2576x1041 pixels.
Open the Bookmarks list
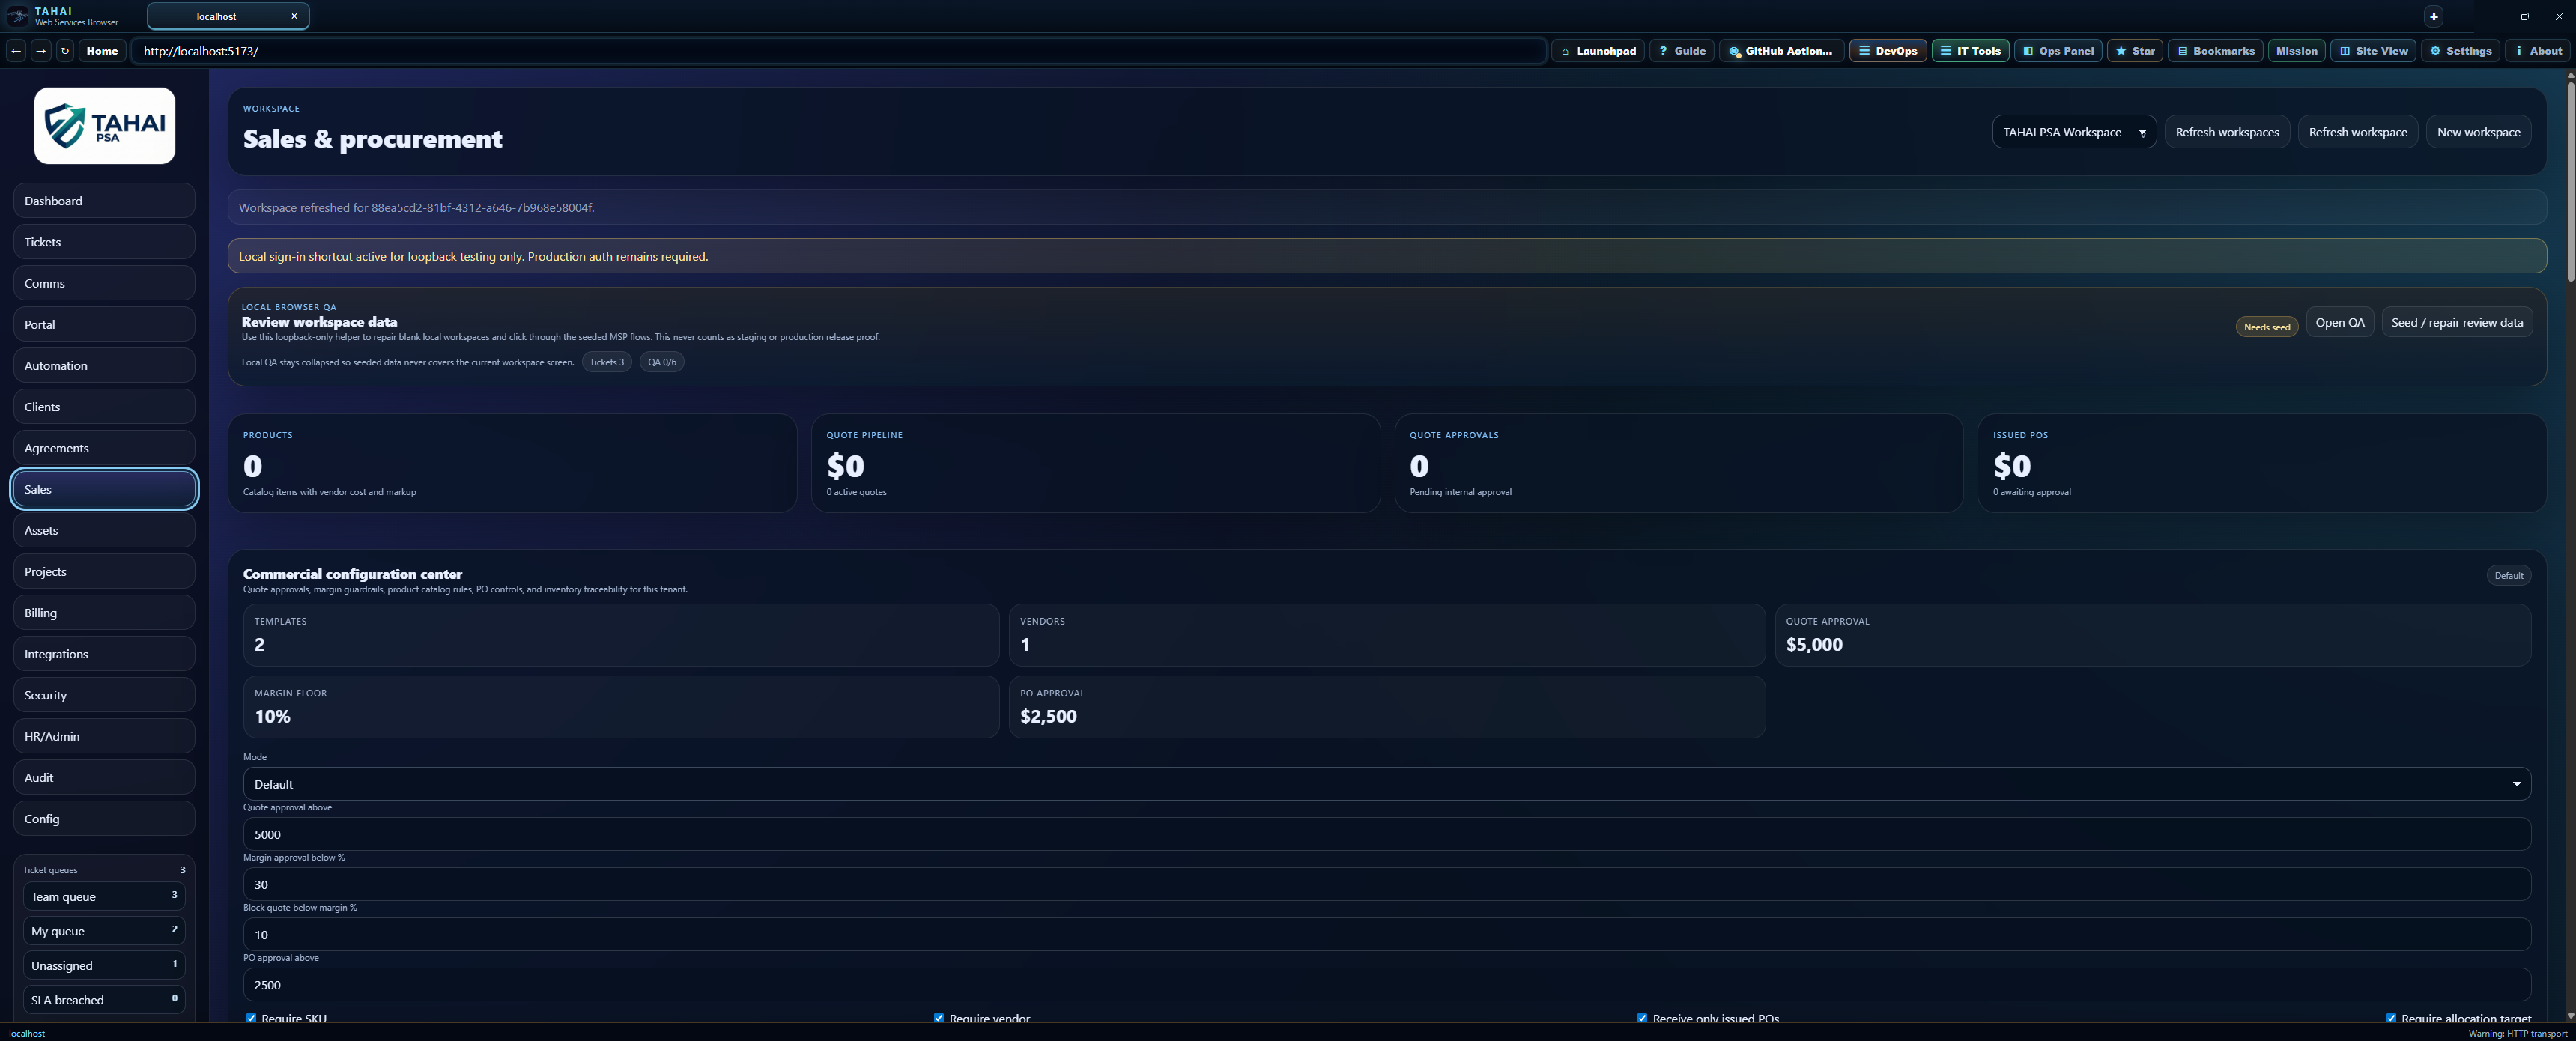click(x=2216, y=51)
